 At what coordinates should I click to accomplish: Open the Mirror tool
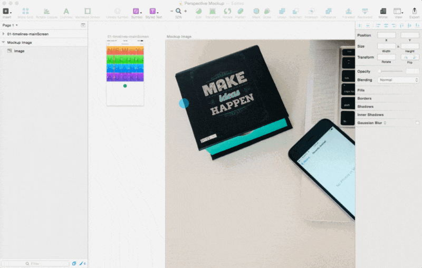(x=383, y=11)
